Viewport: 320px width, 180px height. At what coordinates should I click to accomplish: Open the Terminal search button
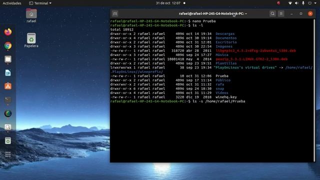272,13
